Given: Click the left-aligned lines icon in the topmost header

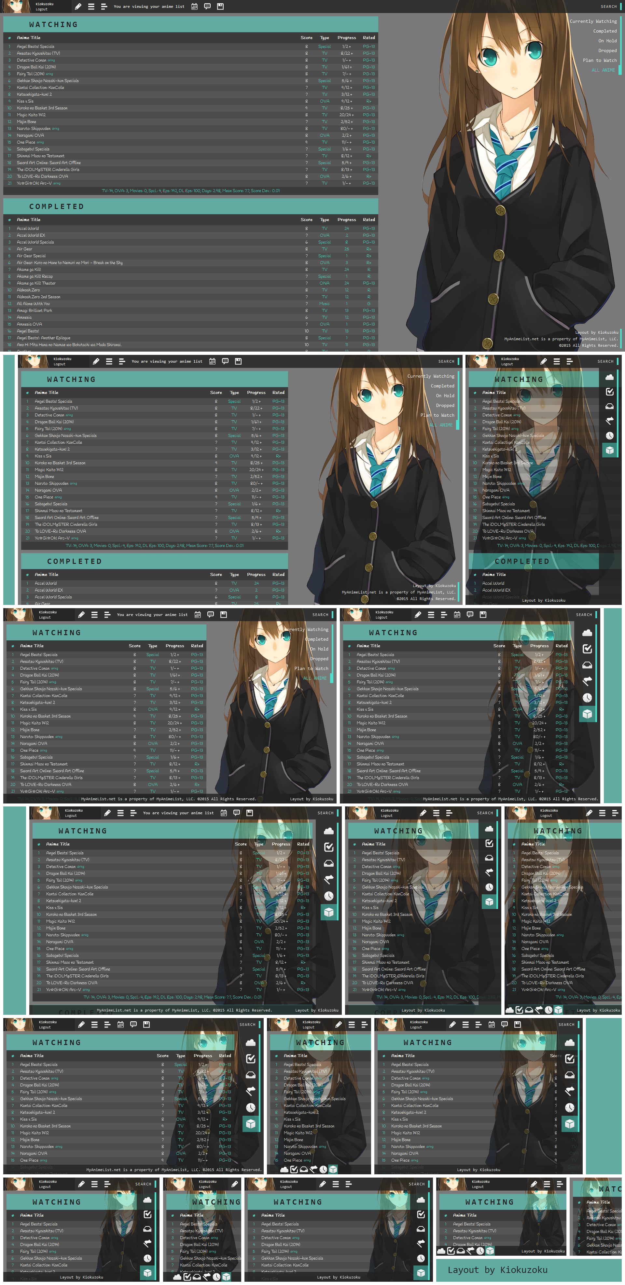Looking at the screenshot, I should 104,7.
